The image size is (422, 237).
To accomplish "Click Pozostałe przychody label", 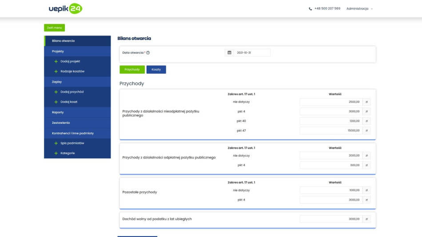I will [x=139, y=192].
